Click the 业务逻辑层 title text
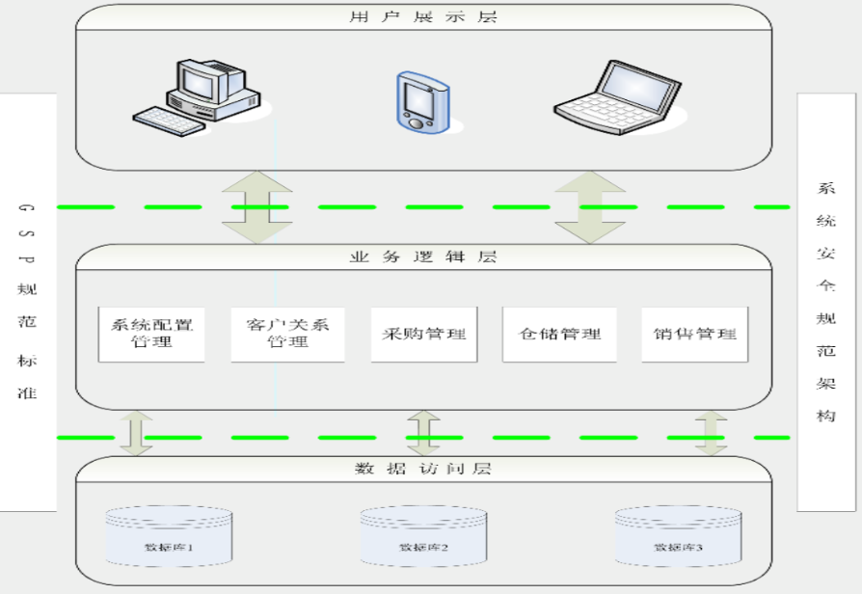The image size is (862, 594). (x=423, y=256)
